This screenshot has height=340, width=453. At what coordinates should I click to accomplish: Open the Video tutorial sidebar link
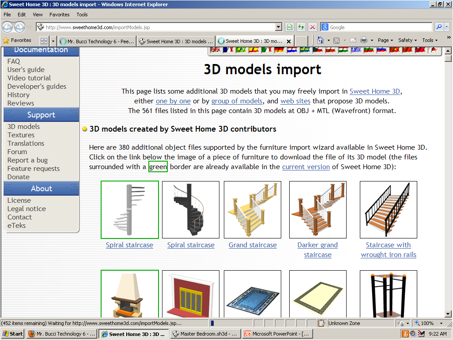tap(29, 78)
